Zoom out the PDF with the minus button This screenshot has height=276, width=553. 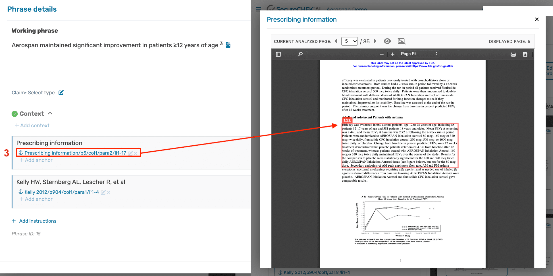pyautogui.click(x=382, y=54)
